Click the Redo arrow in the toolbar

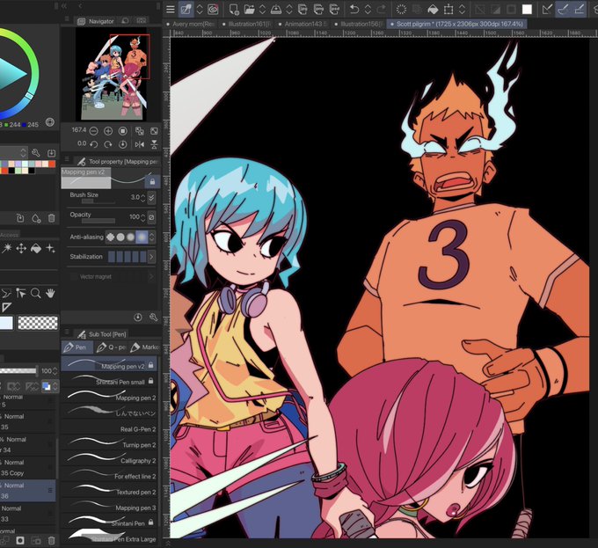(x=381, y=9)
